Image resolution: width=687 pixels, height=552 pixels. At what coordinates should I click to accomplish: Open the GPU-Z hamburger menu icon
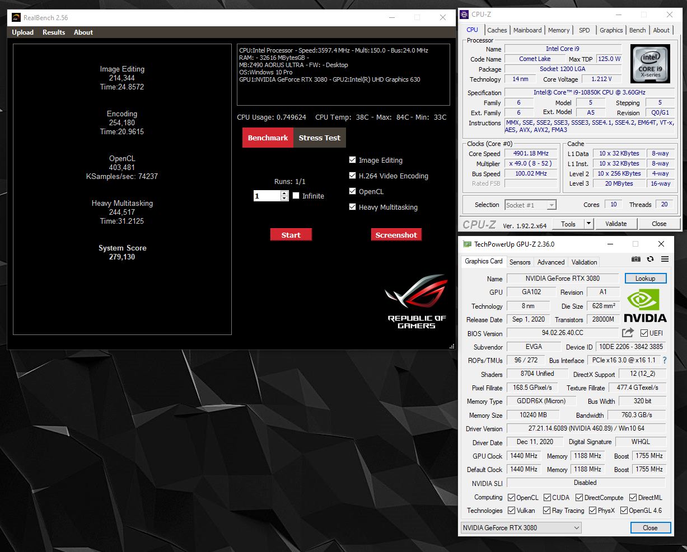click(x=665, y=260)
